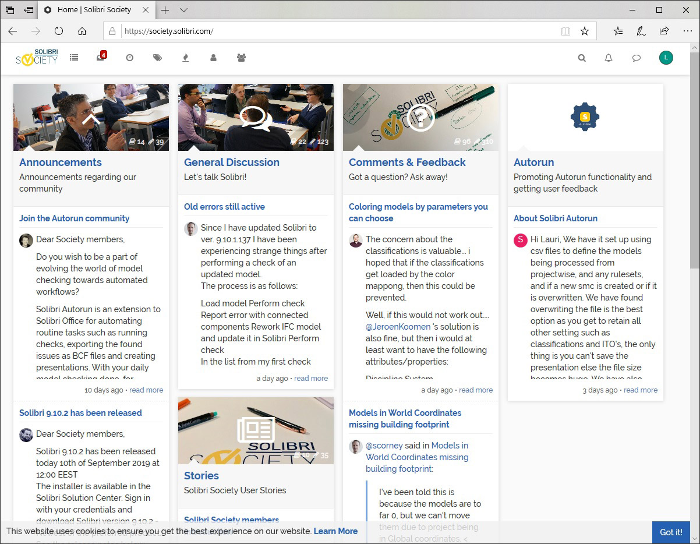Show tab previews dropdown chevron

(183, 10)
